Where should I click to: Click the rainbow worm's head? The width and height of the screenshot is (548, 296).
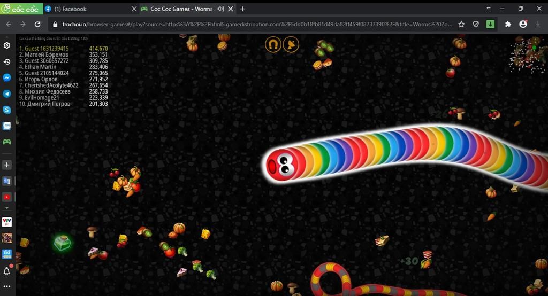click(x=283, y=165)
